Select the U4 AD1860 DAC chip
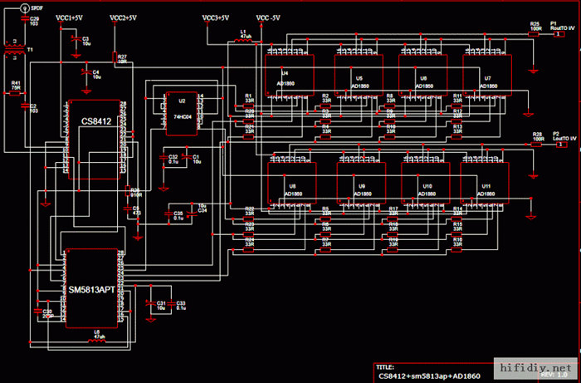 pos(290,76)
